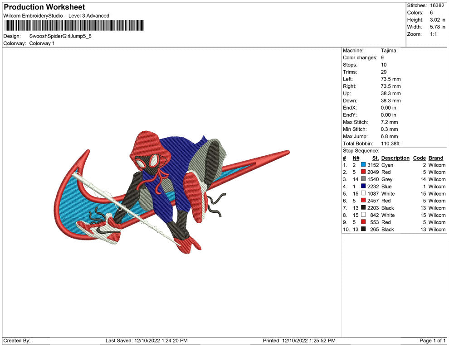449x345 pixels.
Task: Click the Up value 38.3 mm
Action: point(390,93)
